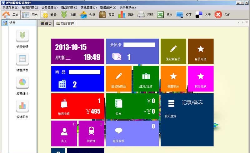Viewport: 250px width, 153px height.
Task: Open the 销售管理 menu
Action: [x=30, y=7]
